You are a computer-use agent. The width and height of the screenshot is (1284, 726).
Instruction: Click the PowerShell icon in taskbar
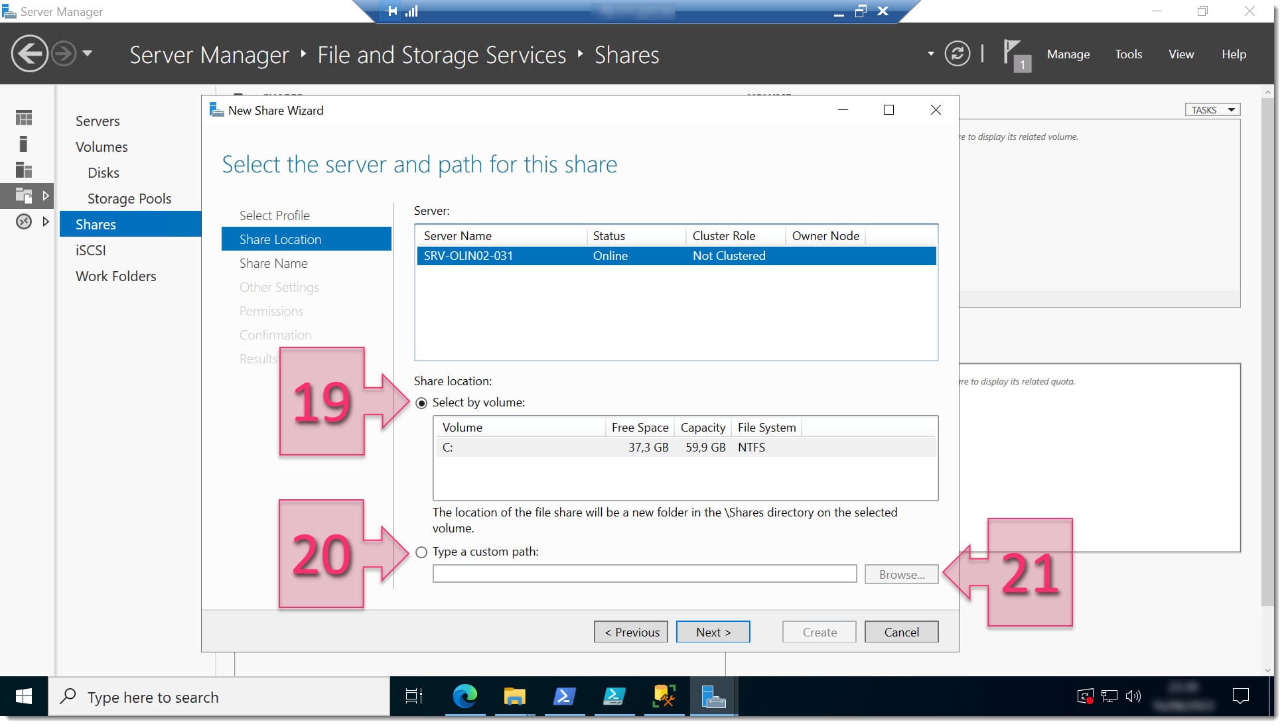pyautogui.click(x=565, y=697)
